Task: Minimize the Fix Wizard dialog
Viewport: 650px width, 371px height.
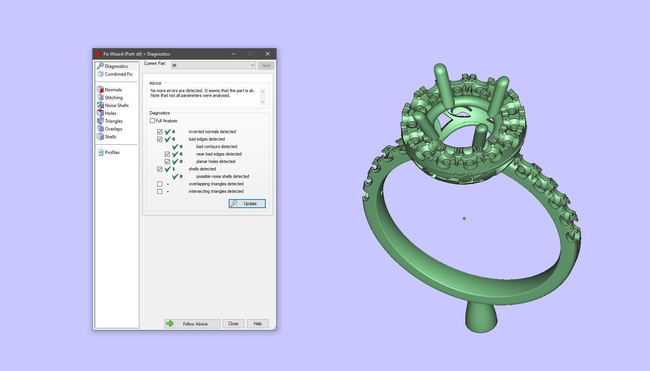Action: (234, 54)
